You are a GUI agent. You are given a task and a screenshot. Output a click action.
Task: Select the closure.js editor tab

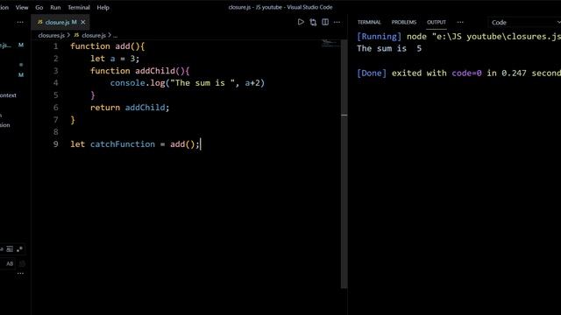click(x=60, y=22)
